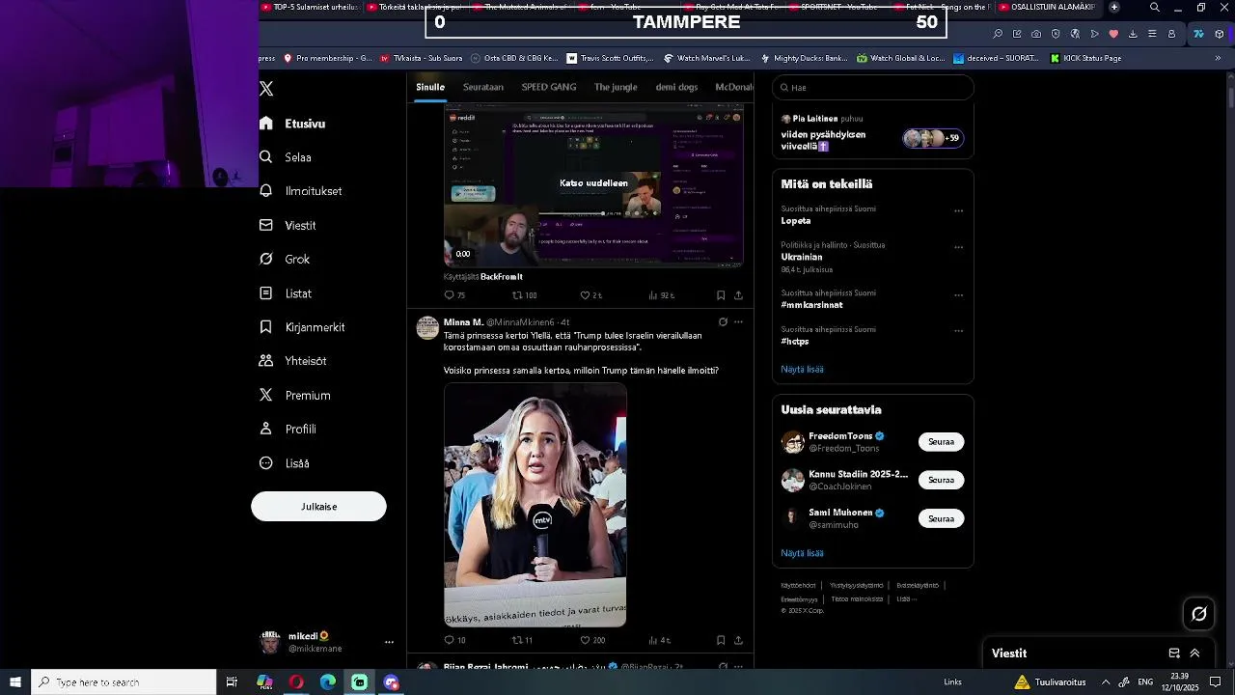The image size is (1235, 695).
Task: Bookmark the video post
Action: coord(721,295)
